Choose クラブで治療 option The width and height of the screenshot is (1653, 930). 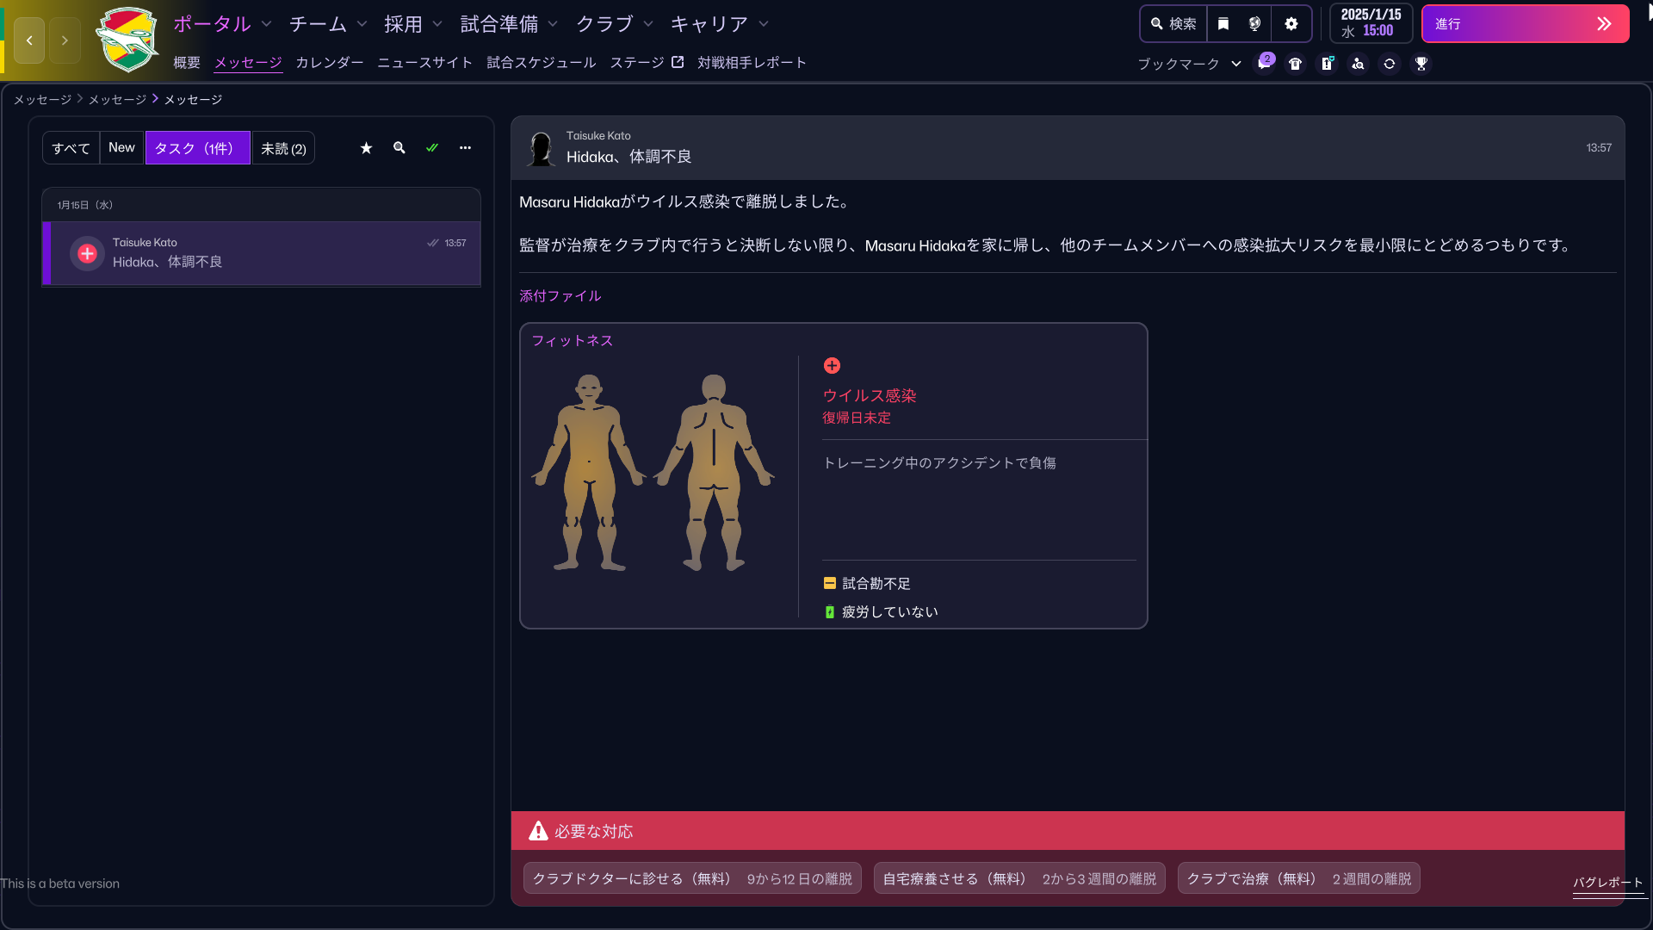1298,878
